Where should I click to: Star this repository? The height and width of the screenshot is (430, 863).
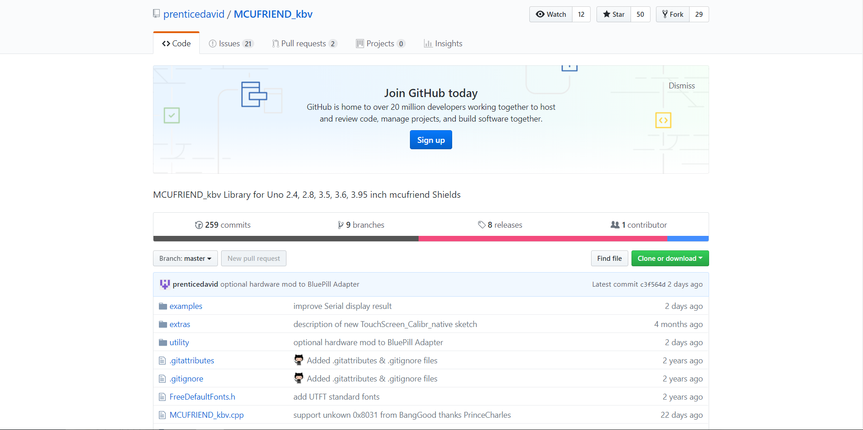click(614, 15)
